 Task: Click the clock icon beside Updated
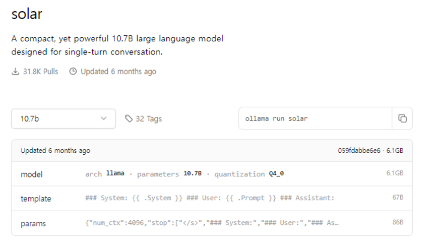(x=73, y=72)
